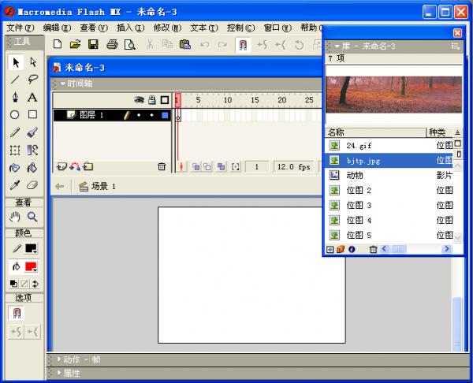Viewport: 473px width, 383px height.
Task: Click frame 1 keyframe on 图层 1
Action: pyautogui.click(x=178, y=115)
